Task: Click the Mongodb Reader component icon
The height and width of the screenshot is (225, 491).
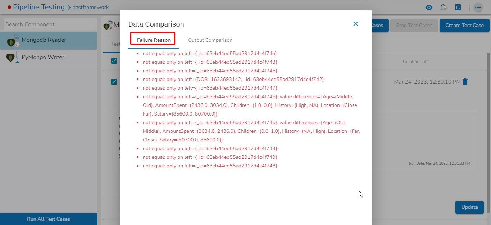Action: point(13,41)
